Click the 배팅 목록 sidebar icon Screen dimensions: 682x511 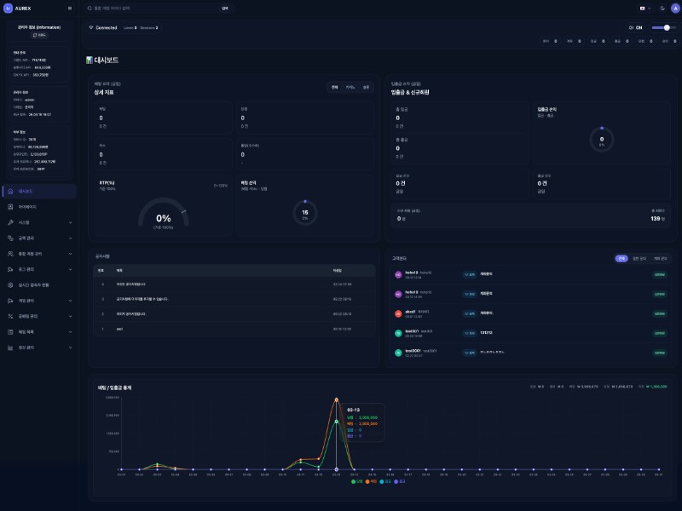9,331
